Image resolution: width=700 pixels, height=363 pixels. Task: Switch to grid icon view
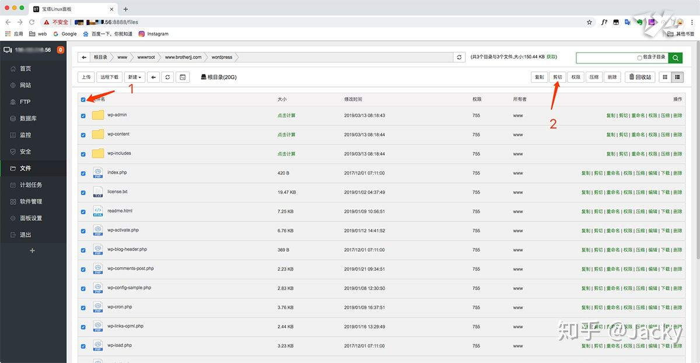tap(664, 77)
